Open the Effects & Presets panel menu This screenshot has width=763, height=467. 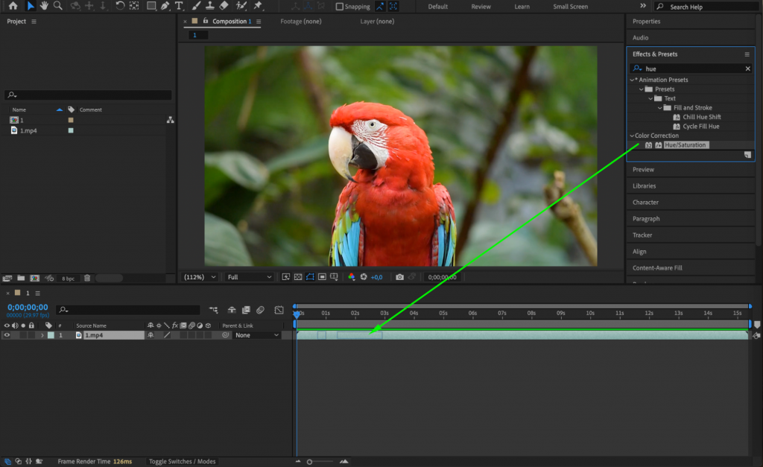coord(746,54)
